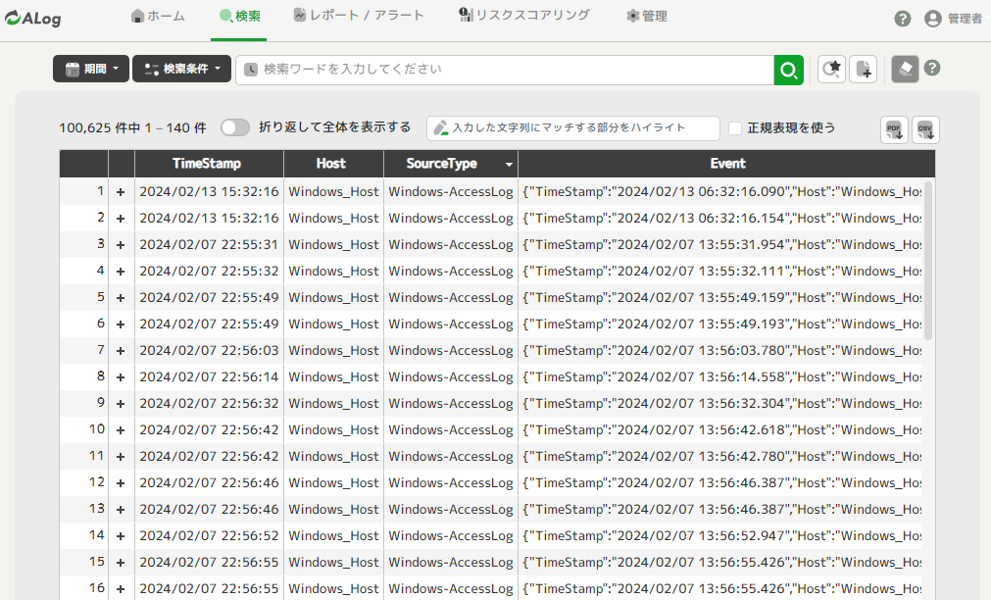Expand row 16 details
The width and height of the screenshot is (991, 600).
coord(121,589)
